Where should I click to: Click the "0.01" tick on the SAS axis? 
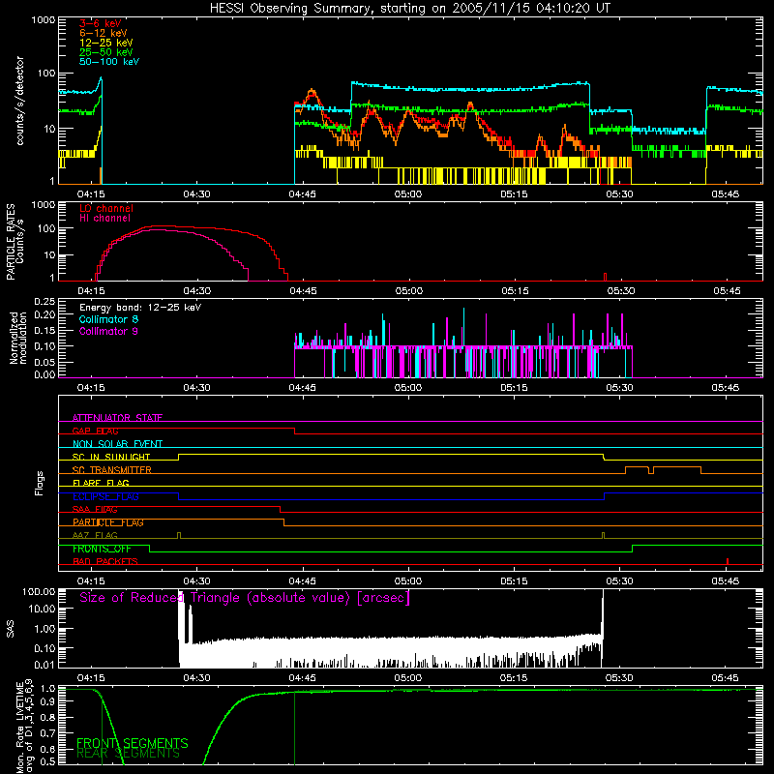[x=45, y=665]
